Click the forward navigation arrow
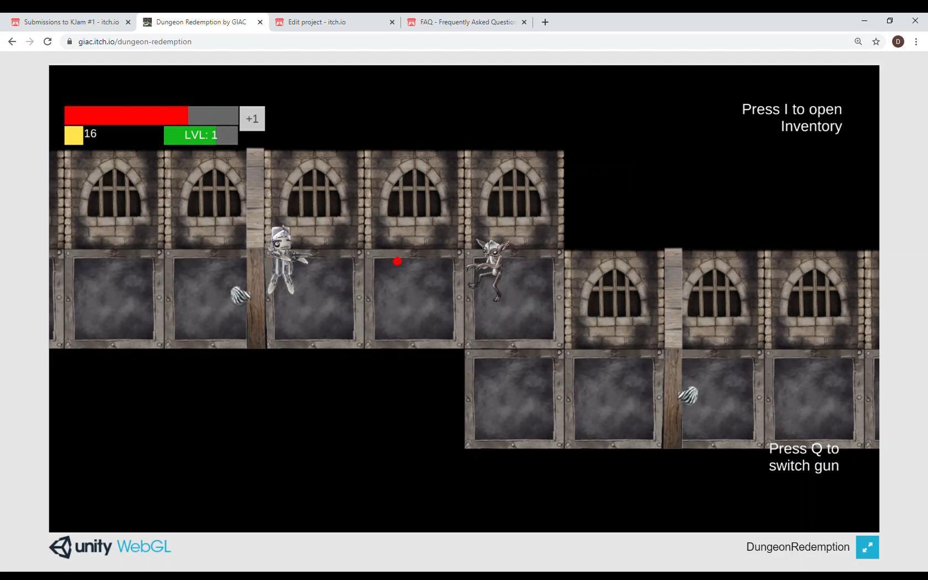This screenshot has width=928, height=580. [30, 41]
